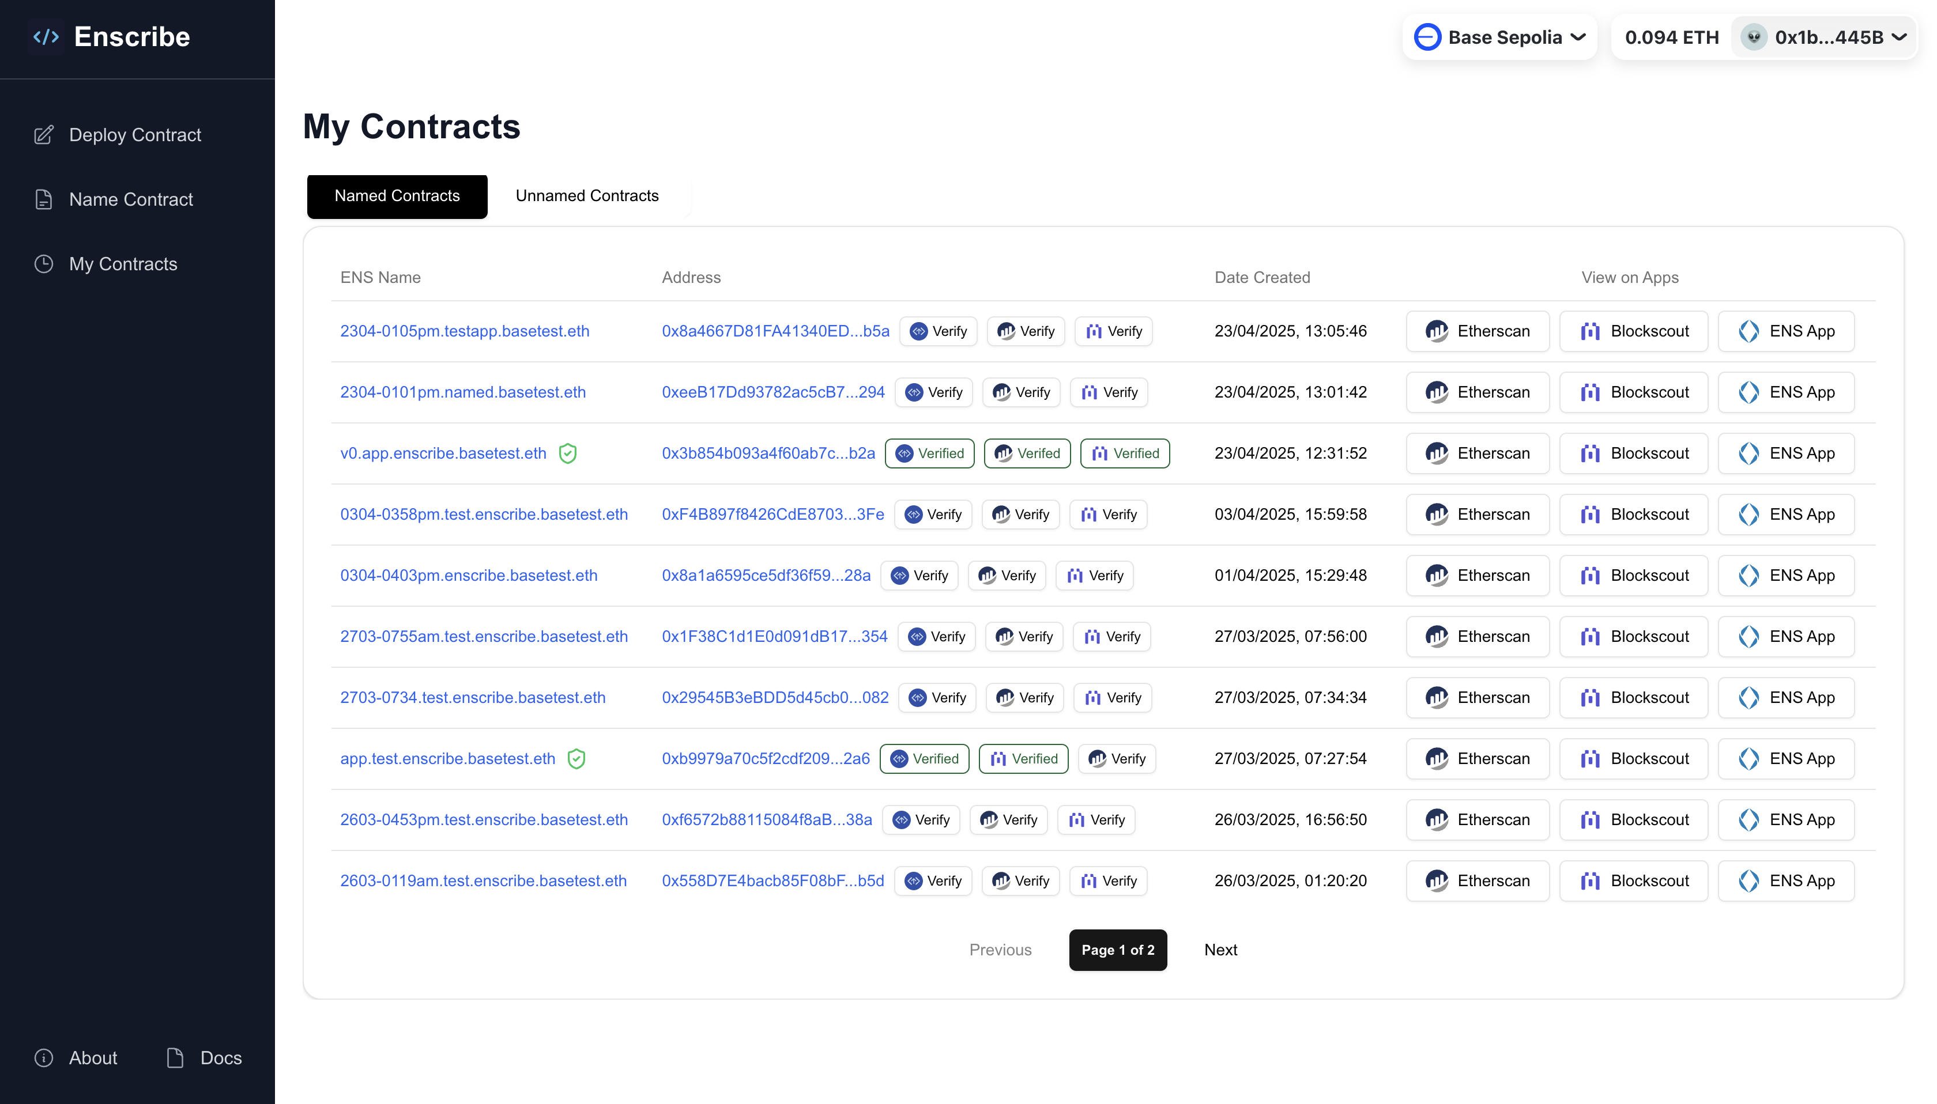Open address 0x558D7E4bacb85F08bF...b5d
This screenshot has width=1937, height=1104.
773,881
